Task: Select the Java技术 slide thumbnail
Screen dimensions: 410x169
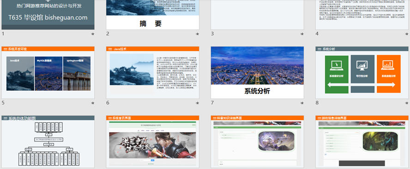Action: click(x=152, y=72)
